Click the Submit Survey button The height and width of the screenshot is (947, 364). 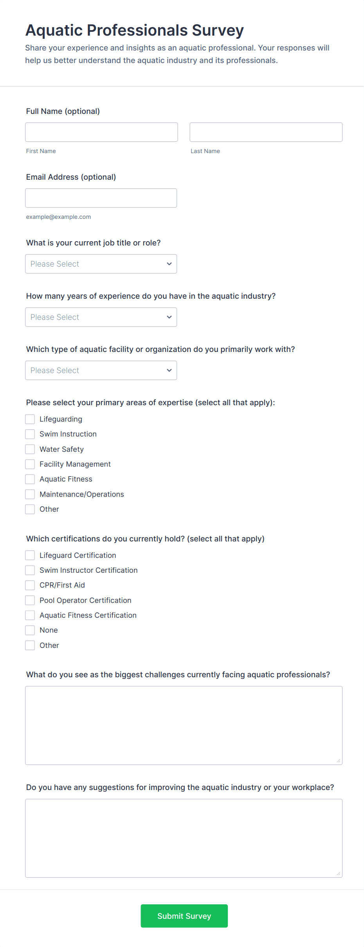(184, 916)
